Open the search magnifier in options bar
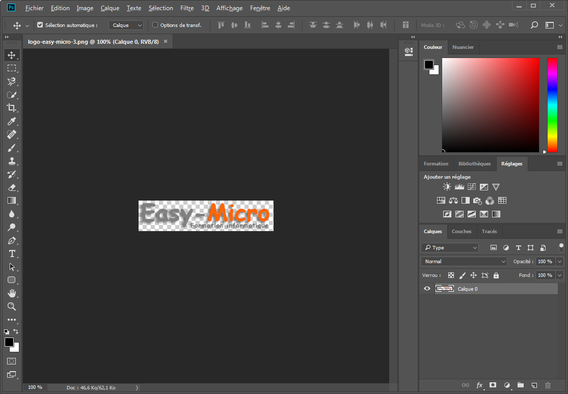This screenshot has width=568, height=394. pyautogui.click(x=534, y=25)
